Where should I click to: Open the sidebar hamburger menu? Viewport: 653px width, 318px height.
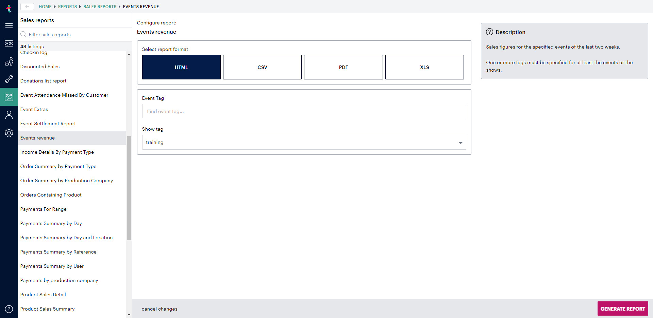(x=9, y=25)
